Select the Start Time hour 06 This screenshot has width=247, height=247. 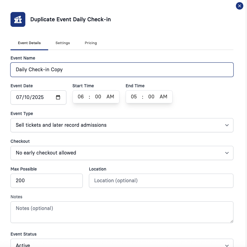point(81,97)
